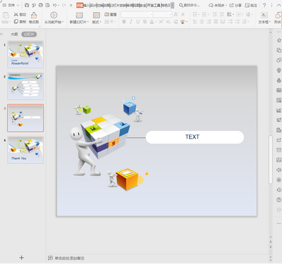Screen dimensions: 282x264
Task: Click the star icon in right sidebar
Action: click(278, 40)
